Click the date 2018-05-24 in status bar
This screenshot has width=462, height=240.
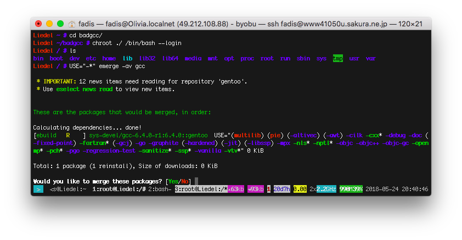click(382, 189)
